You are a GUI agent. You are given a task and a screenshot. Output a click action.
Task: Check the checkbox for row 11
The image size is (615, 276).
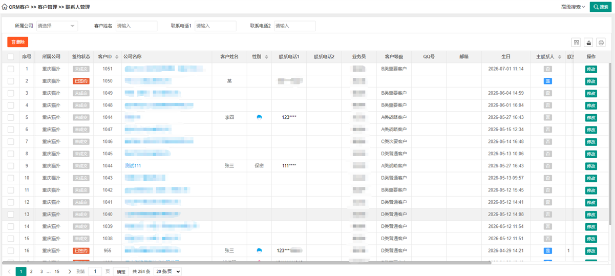click(11, 190)
